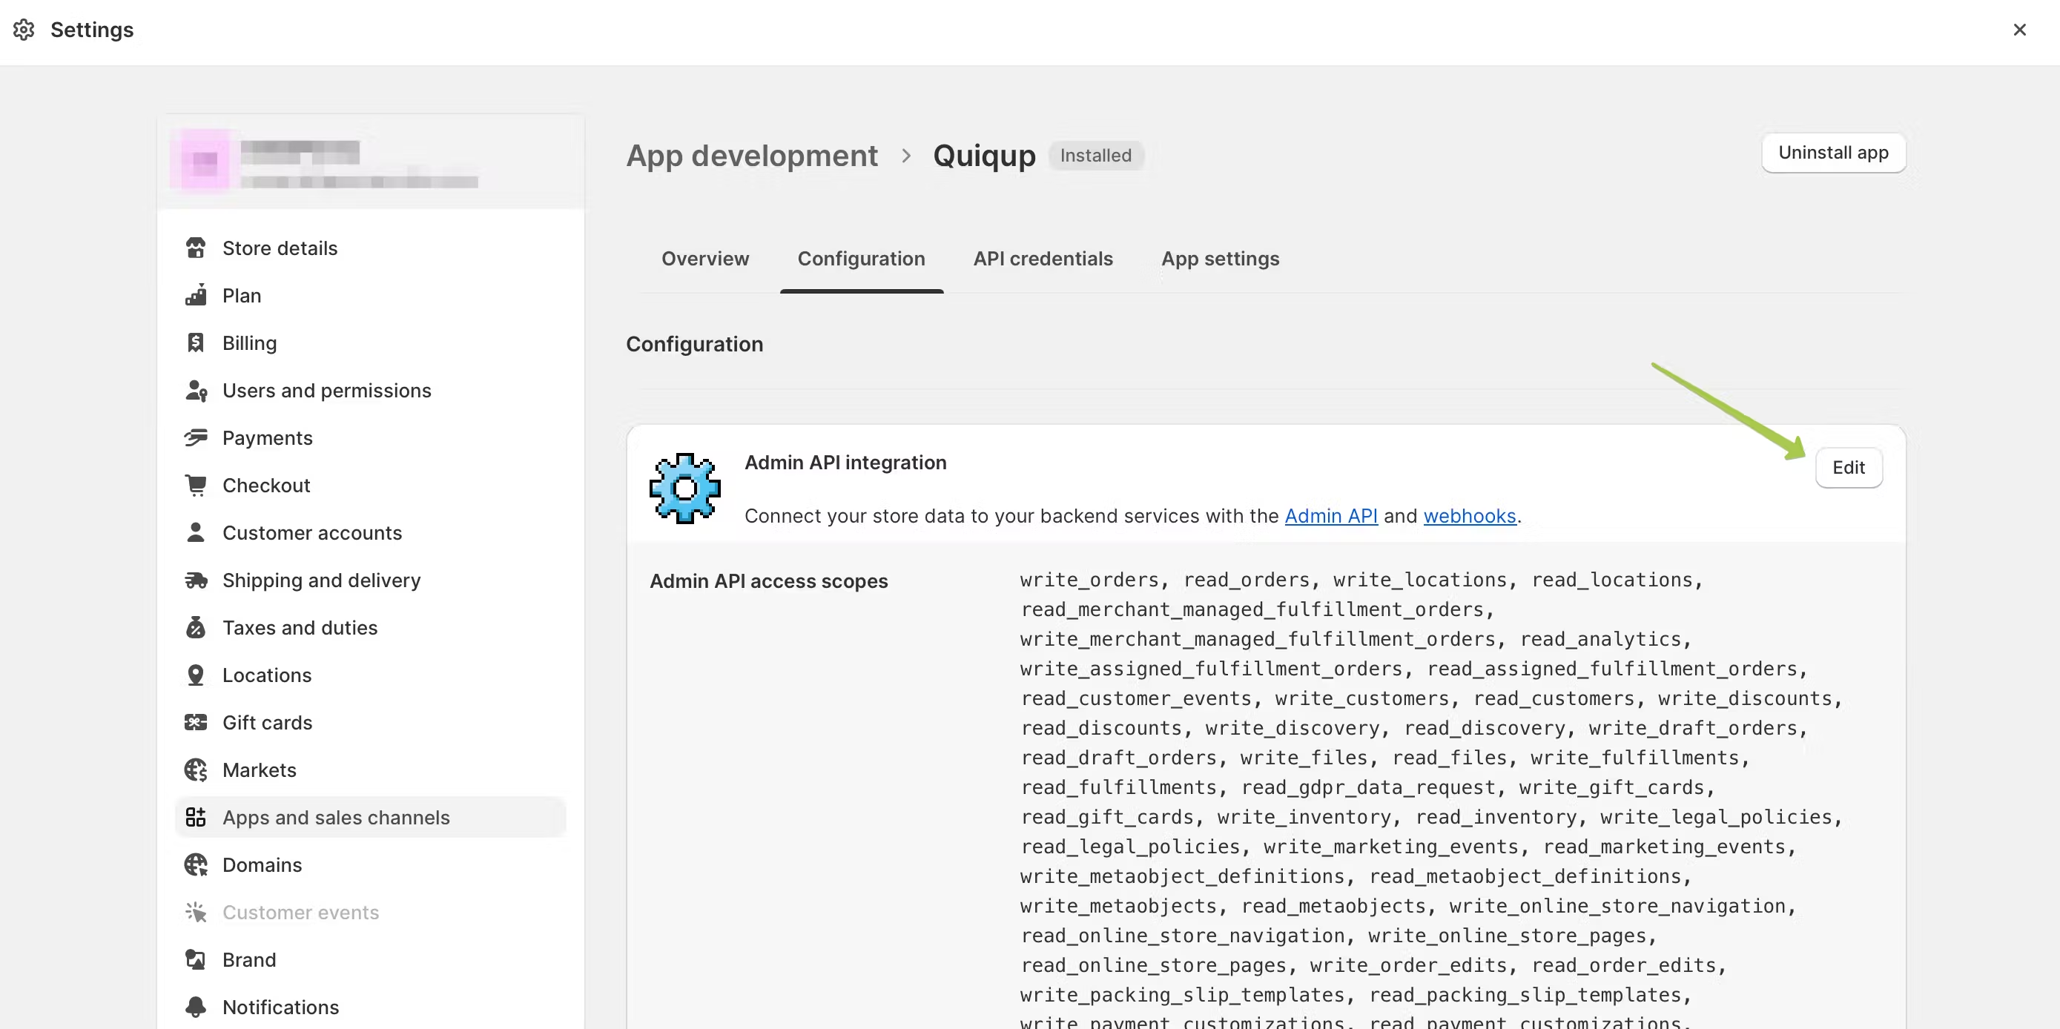The width and height of the screenshot is (2060, 1029).
Task: Open the webhooks link
Action: tap(1469, 516)
